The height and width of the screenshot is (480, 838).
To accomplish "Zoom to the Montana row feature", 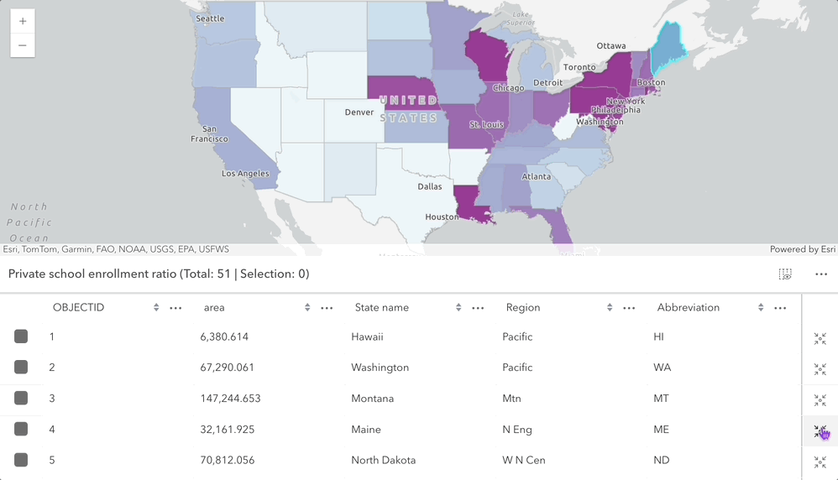I will point(820,400).
